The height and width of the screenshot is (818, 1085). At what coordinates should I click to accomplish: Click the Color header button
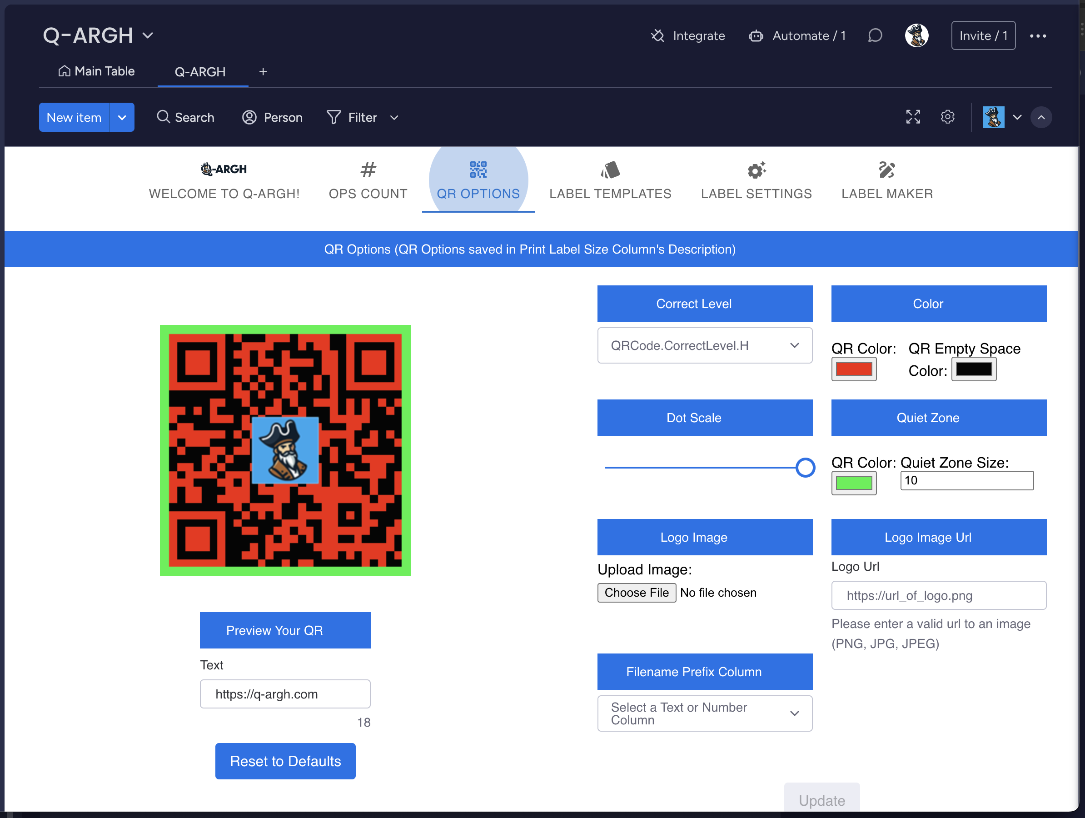(938, 304)
